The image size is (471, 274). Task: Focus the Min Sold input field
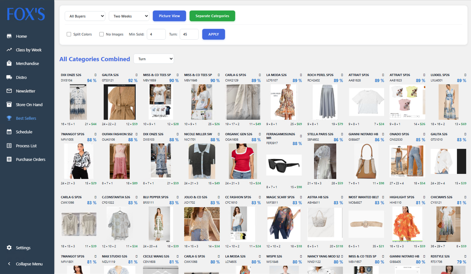tap(156, 34)
